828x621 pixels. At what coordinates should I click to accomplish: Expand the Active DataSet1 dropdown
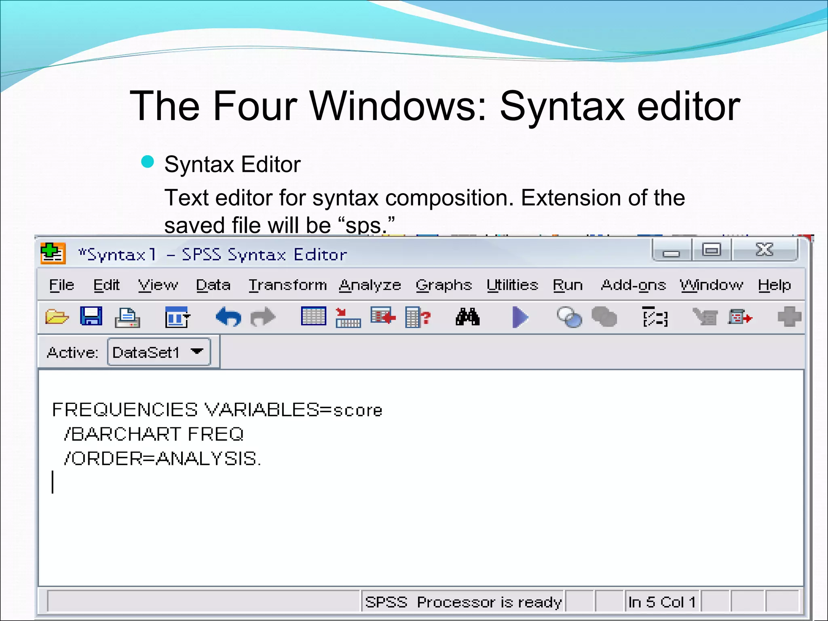(x=197, y=352)
